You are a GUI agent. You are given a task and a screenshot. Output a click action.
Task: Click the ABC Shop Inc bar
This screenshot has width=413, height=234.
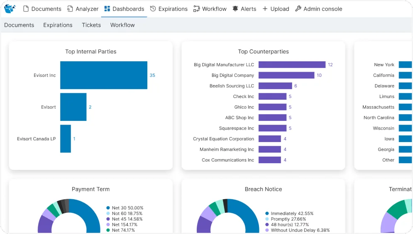pos(272,118)
